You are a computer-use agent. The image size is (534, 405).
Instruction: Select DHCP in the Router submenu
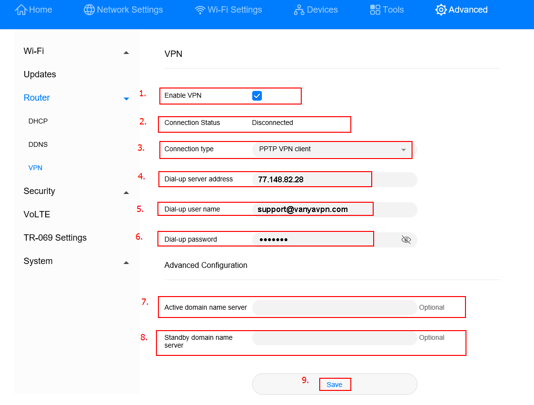[x=38, y=121]
